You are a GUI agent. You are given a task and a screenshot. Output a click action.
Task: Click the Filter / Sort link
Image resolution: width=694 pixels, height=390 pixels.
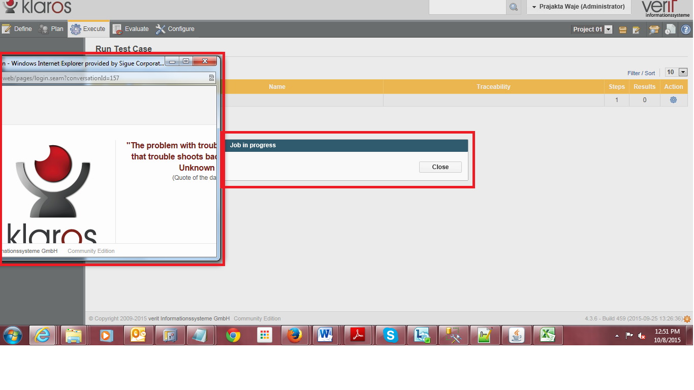641,73
